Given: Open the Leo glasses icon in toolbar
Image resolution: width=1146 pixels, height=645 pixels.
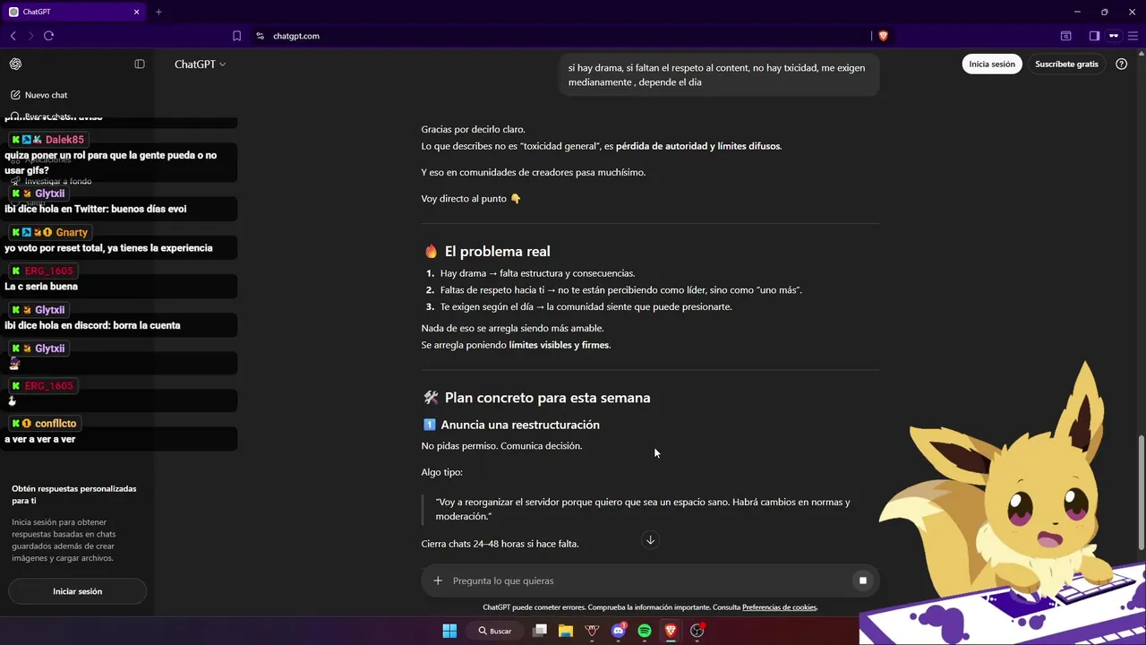Looking at the screenshot, I should pyautogui.click(x=1114, y=36).
